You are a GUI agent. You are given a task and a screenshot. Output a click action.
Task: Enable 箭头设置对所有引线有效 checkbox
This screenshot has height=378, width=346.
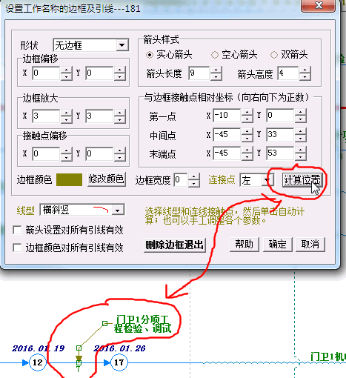(x=17, y=230)
